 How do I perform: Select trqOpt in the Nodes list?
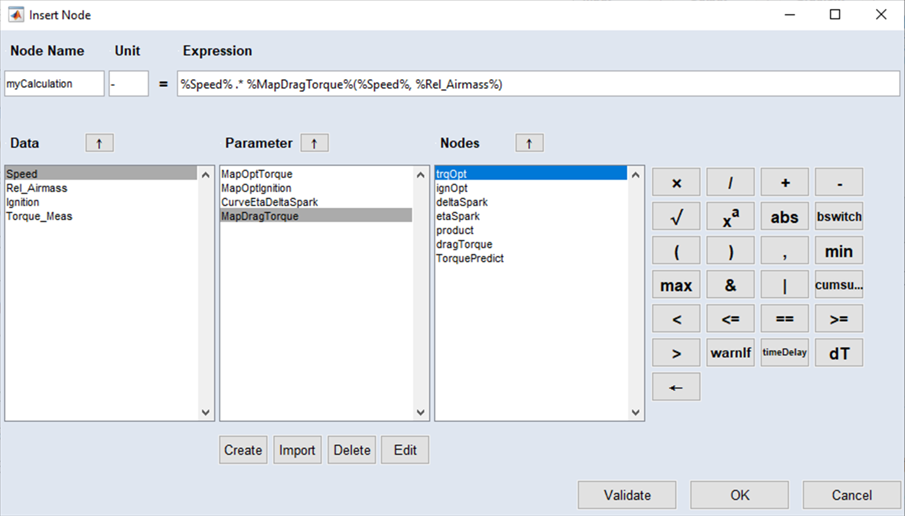pos(531,174)
